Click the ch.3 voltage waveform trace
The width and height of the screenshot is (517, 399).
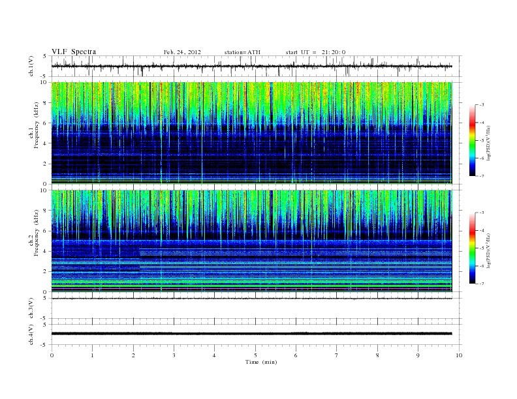tap(251, 299)
